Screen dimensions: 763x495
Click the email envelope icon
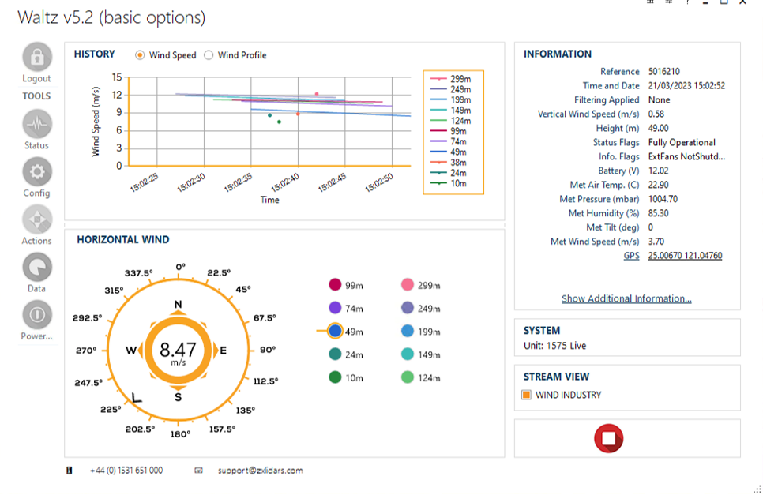[x=199, y=471]
